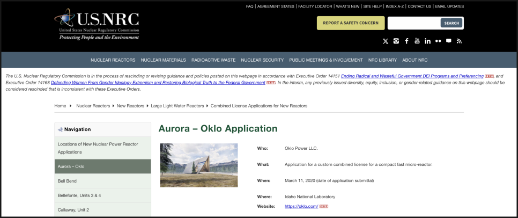
Task: Click the Aurora powerhouse rendering image
Action: (x=199, y=165)
